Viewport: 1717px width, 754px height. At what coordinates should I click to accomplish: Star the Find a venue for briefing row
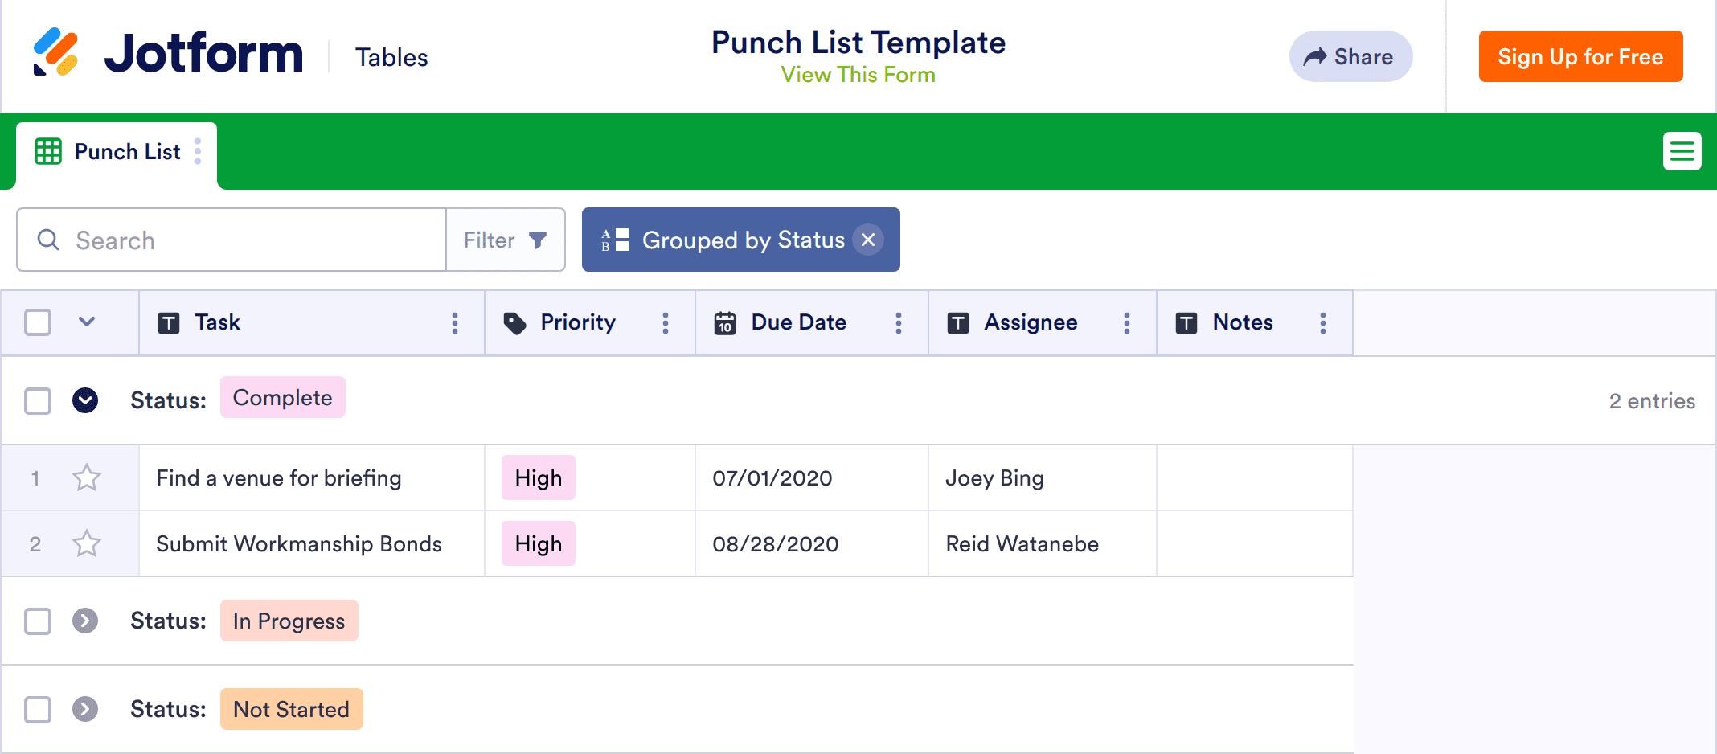coord(87,478)
